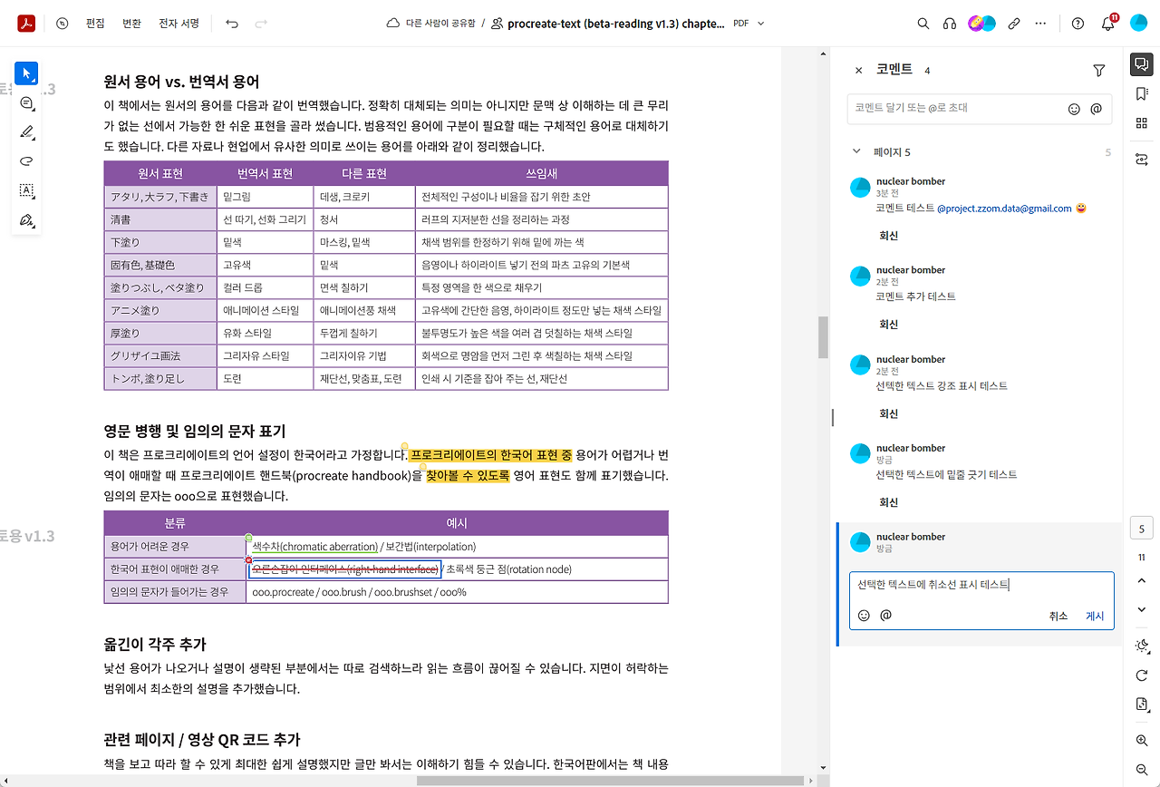Redo the last undone action

coord(261,24)
